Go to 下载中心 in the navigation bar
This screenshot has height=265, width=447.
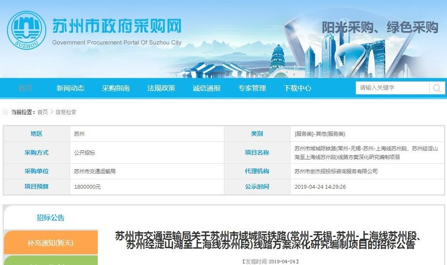297,88
